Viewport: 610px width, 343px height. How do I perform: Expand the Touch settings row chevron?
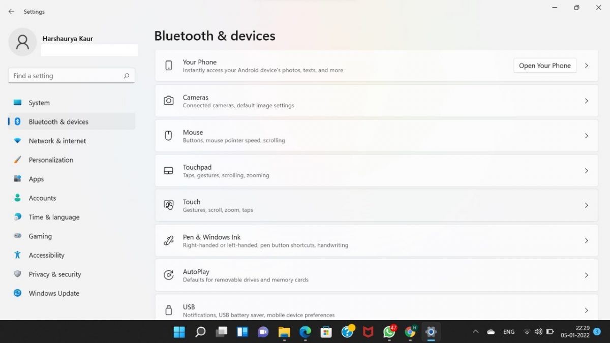[586, 205]
